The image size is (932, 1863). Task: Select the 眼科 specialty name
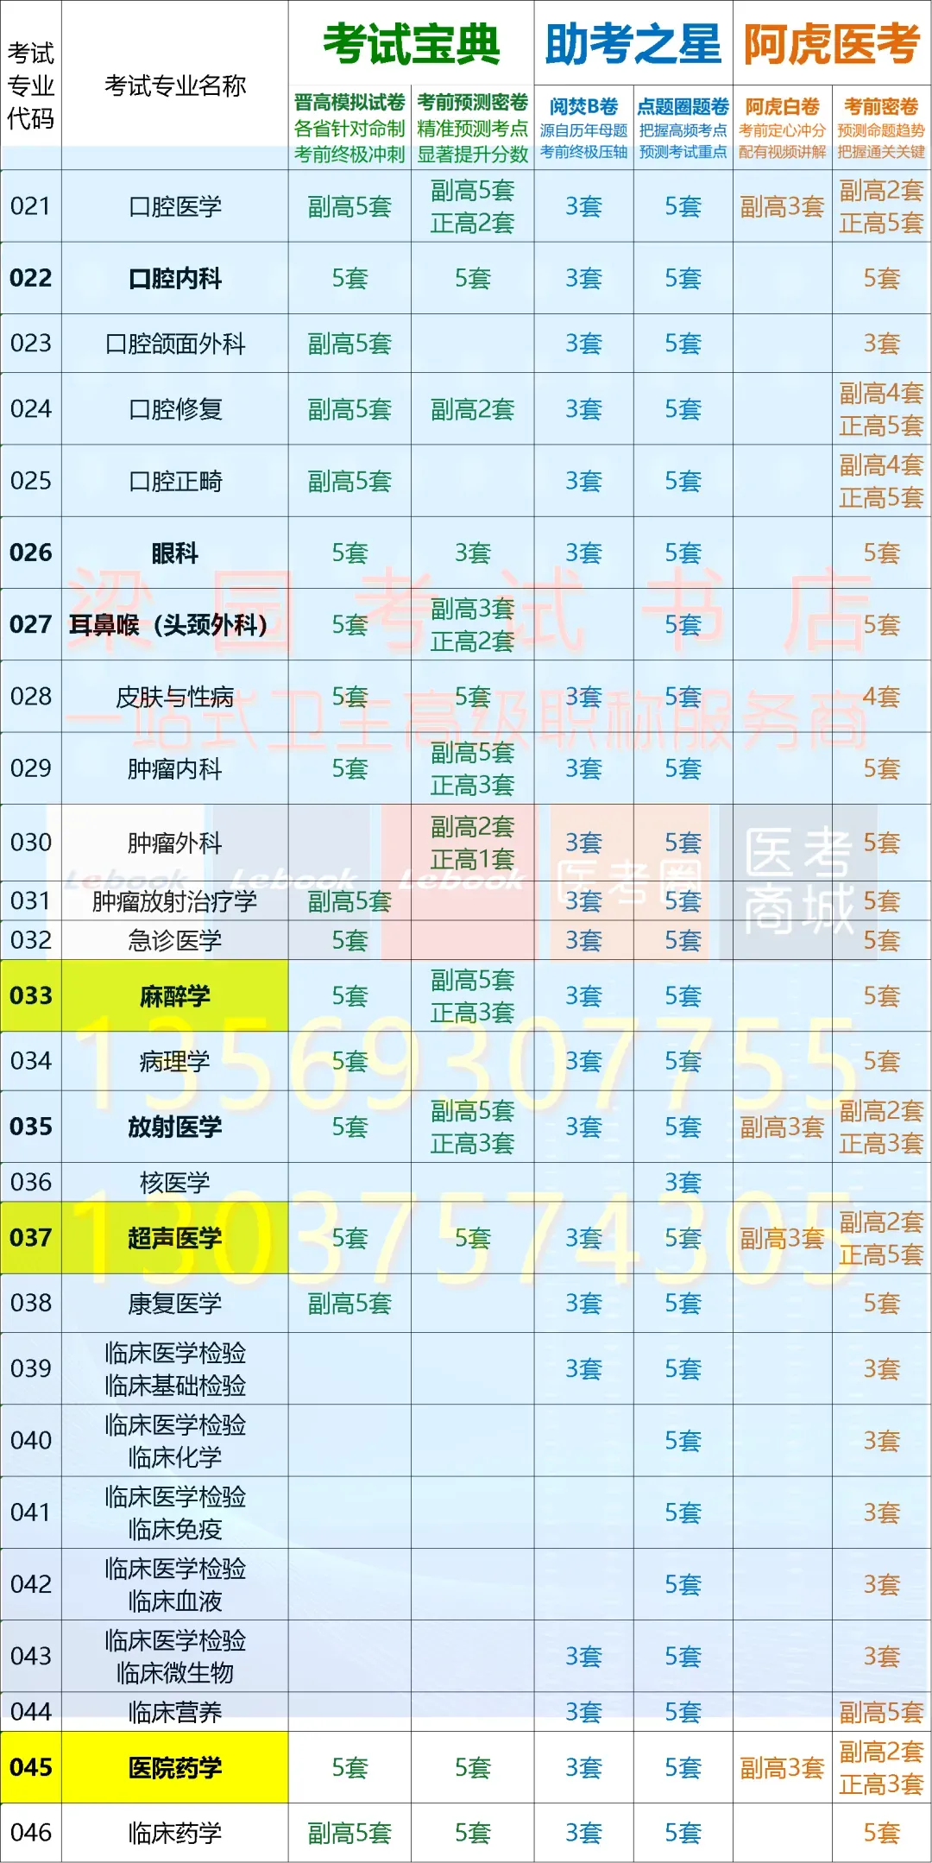point(175,553)
